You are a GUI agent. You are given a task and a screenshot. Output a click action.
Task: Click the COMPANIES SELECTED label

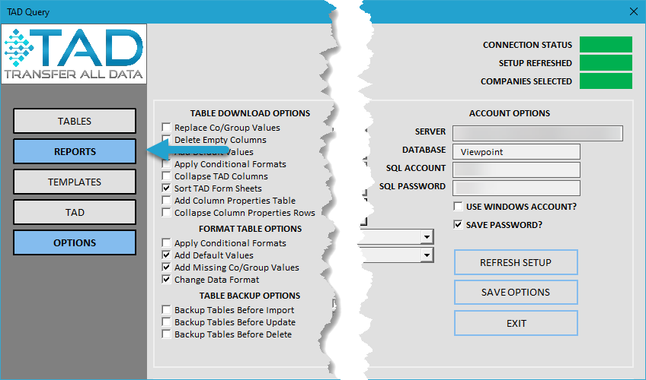[526, 81]
